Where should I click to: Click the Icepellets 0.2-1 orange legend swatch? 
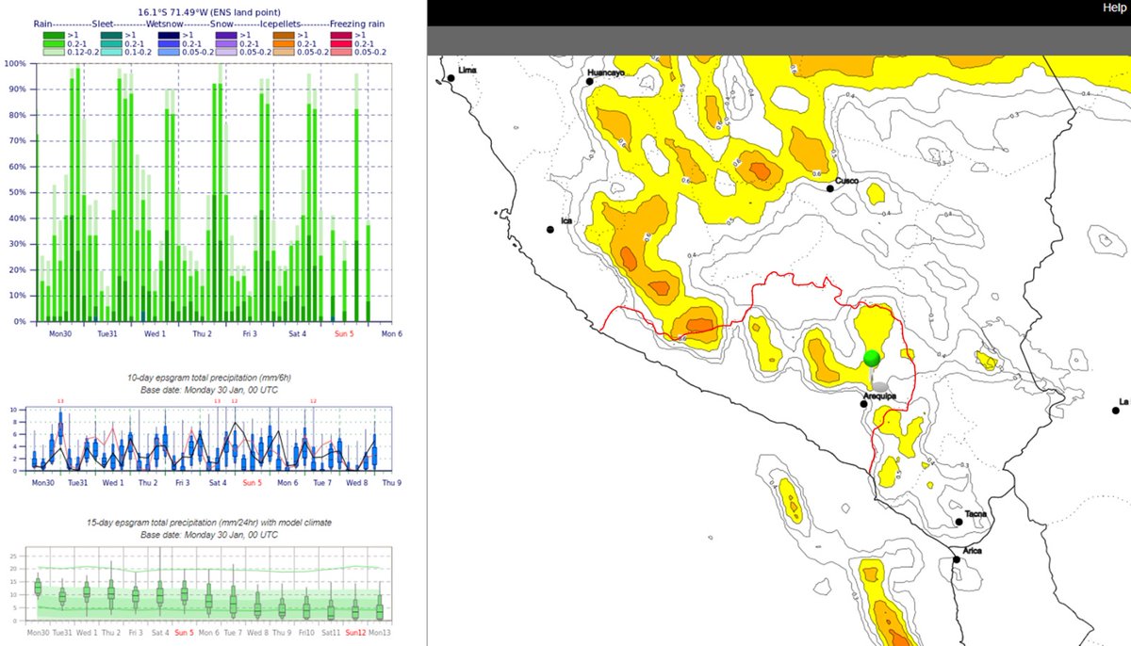tap(284, 44)
